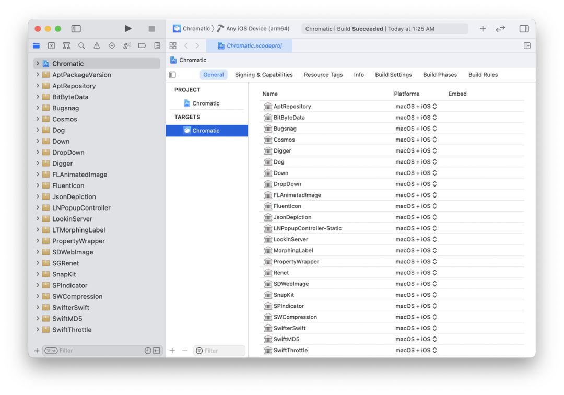564x395 pixels.
Task: Add an editor pane on the right
Action: [527, 45]
